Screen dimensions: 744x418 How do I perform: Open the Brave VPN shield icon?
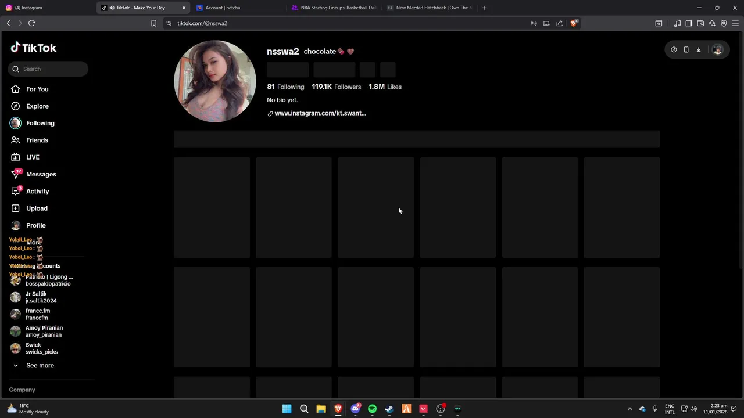pos(724,23)
